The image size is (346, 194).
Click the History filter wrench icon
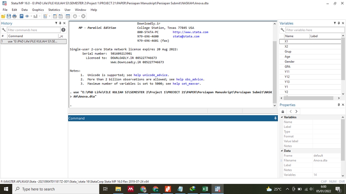point(4,30)
